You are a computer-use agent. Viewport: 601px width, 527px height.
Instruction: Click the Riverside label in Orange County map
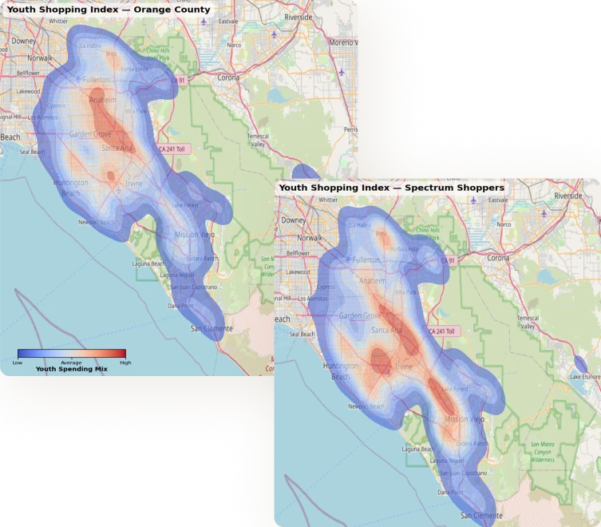299,18
